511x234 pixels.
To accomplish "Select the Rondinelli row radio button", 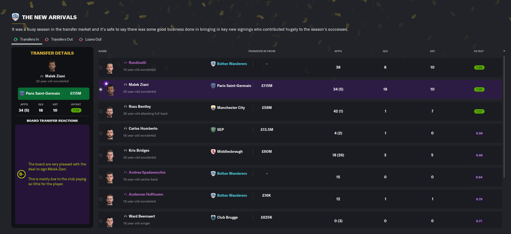I will pos(101,67).
